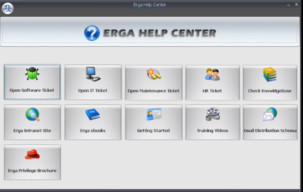Click the "ERGA HELP CENTER" banner heading
303x192 pixels.
(161, 33)
